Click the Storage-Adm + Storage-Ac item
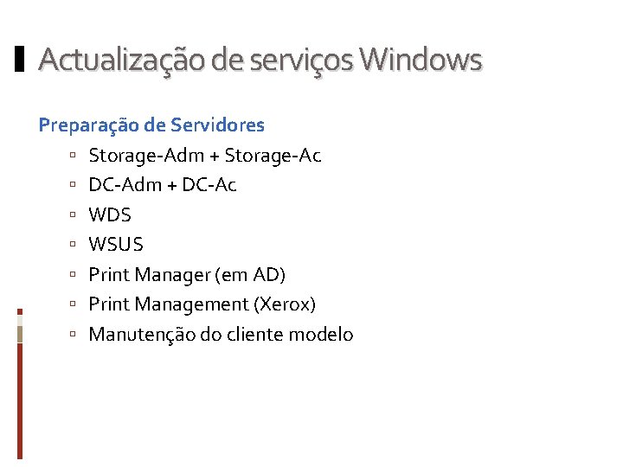 tap(205, 156)
